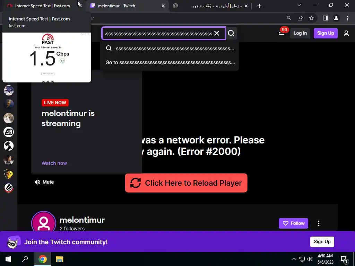
Task: Open the Twitch user account icon menu
Action: click(x=346, y=33)
